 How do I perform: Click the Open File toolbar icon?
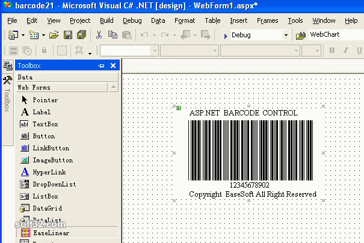pos(54,35)
